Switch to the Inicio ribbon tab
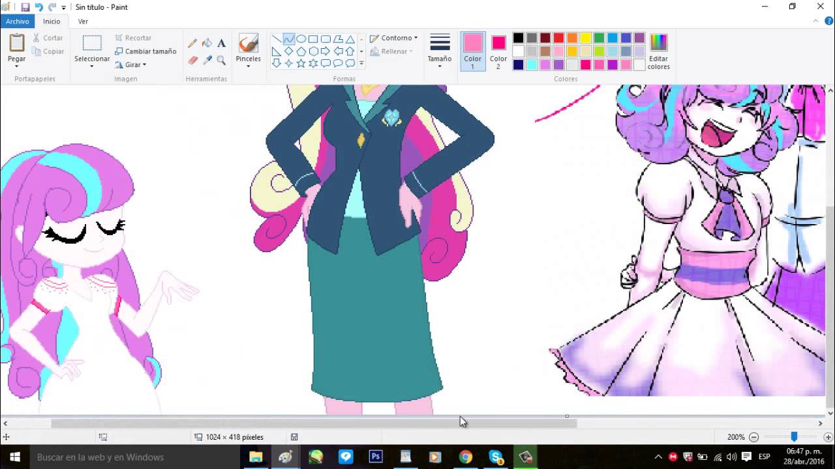This screenshot has height=469, width=835. tap(52, 21)
